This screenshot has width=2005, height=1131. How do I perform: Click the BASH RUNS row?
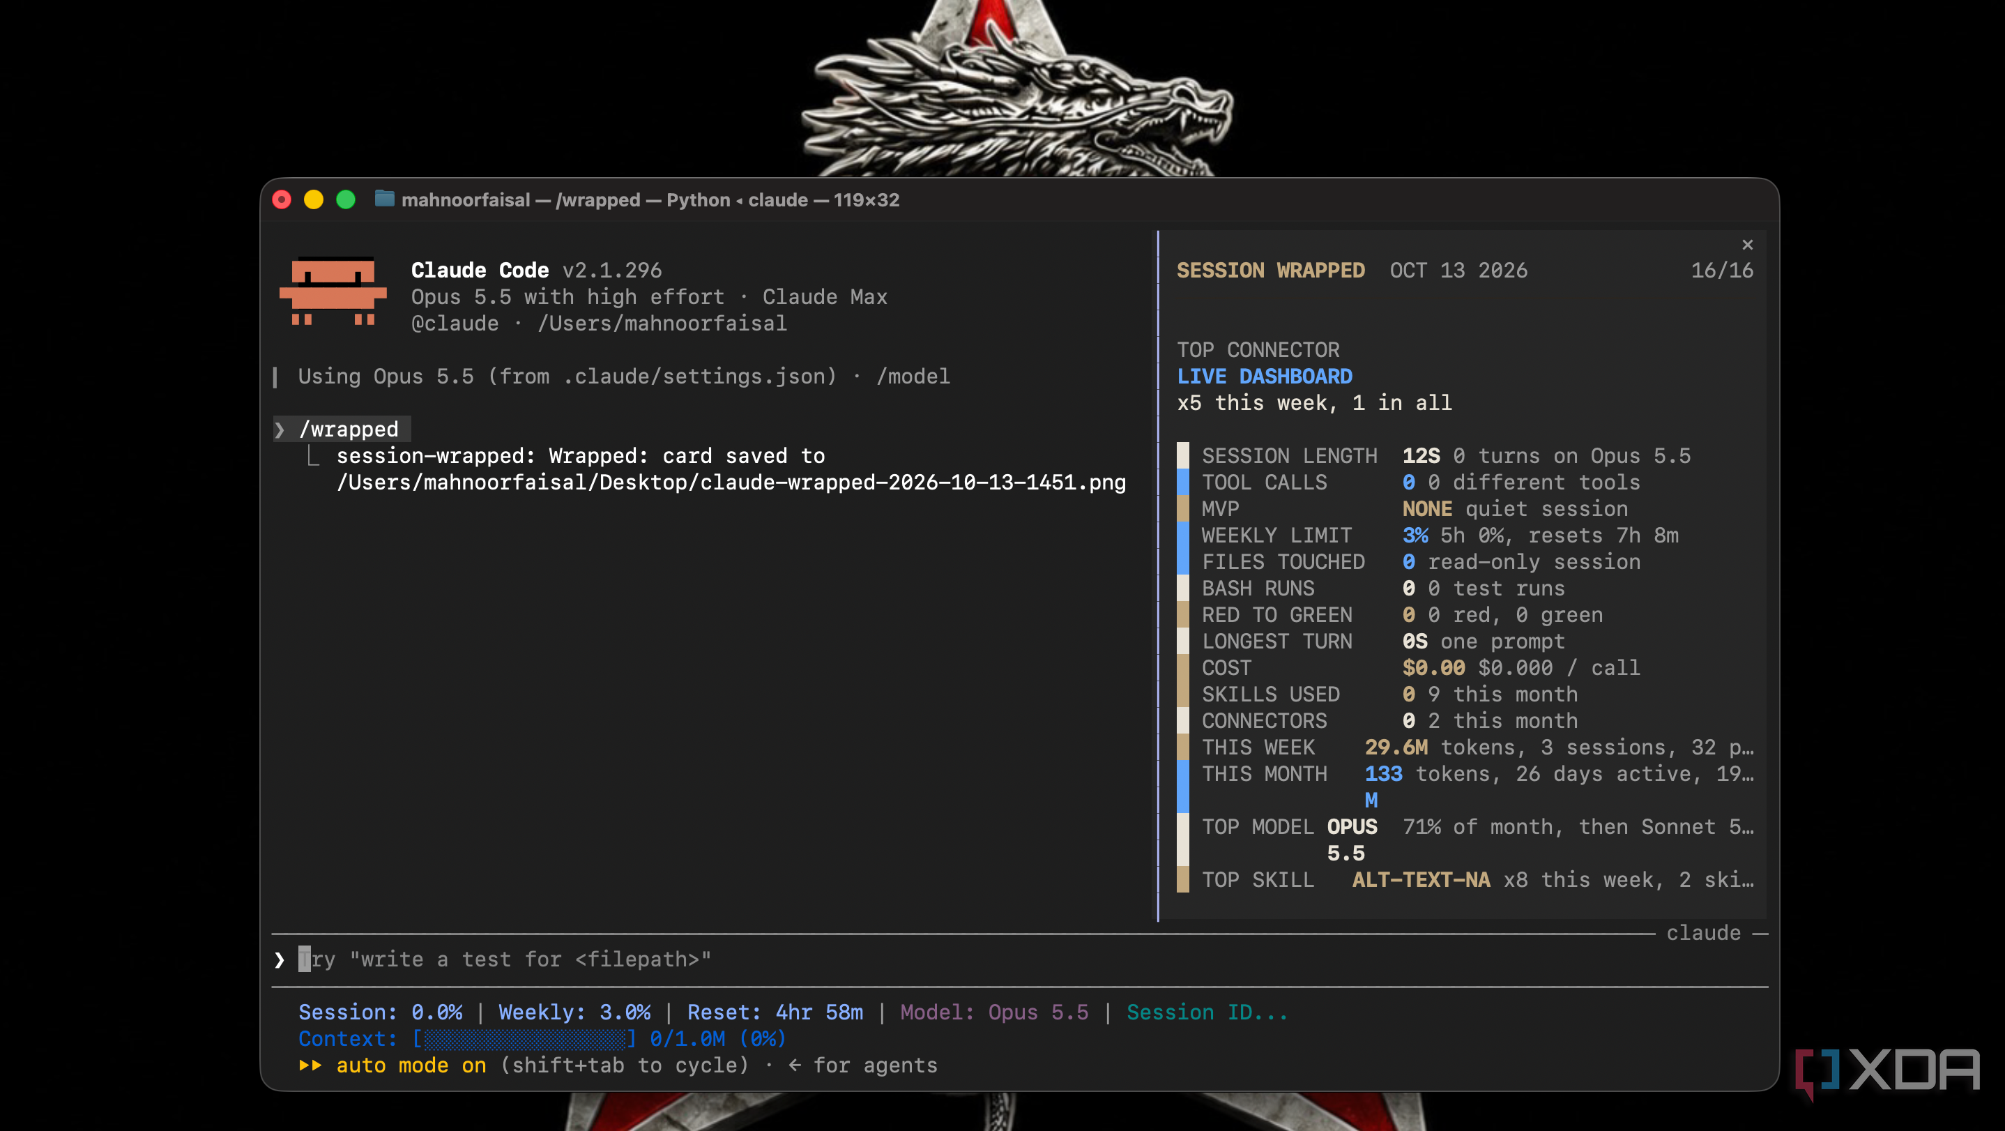pyautogui.click(x=1465, y=589)
